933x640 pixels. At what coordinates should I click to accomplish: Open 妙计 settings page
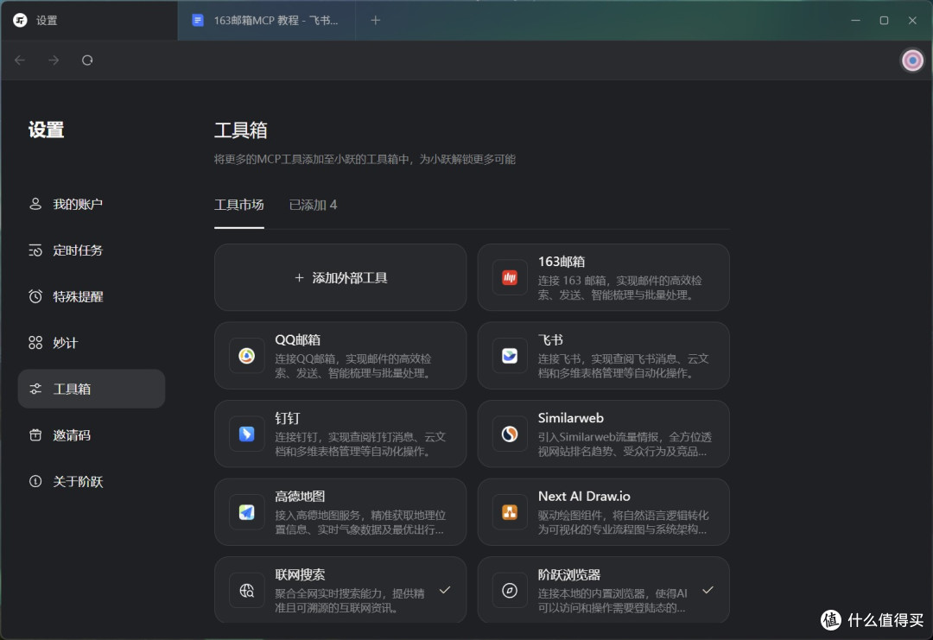click(x=92, y=343)
